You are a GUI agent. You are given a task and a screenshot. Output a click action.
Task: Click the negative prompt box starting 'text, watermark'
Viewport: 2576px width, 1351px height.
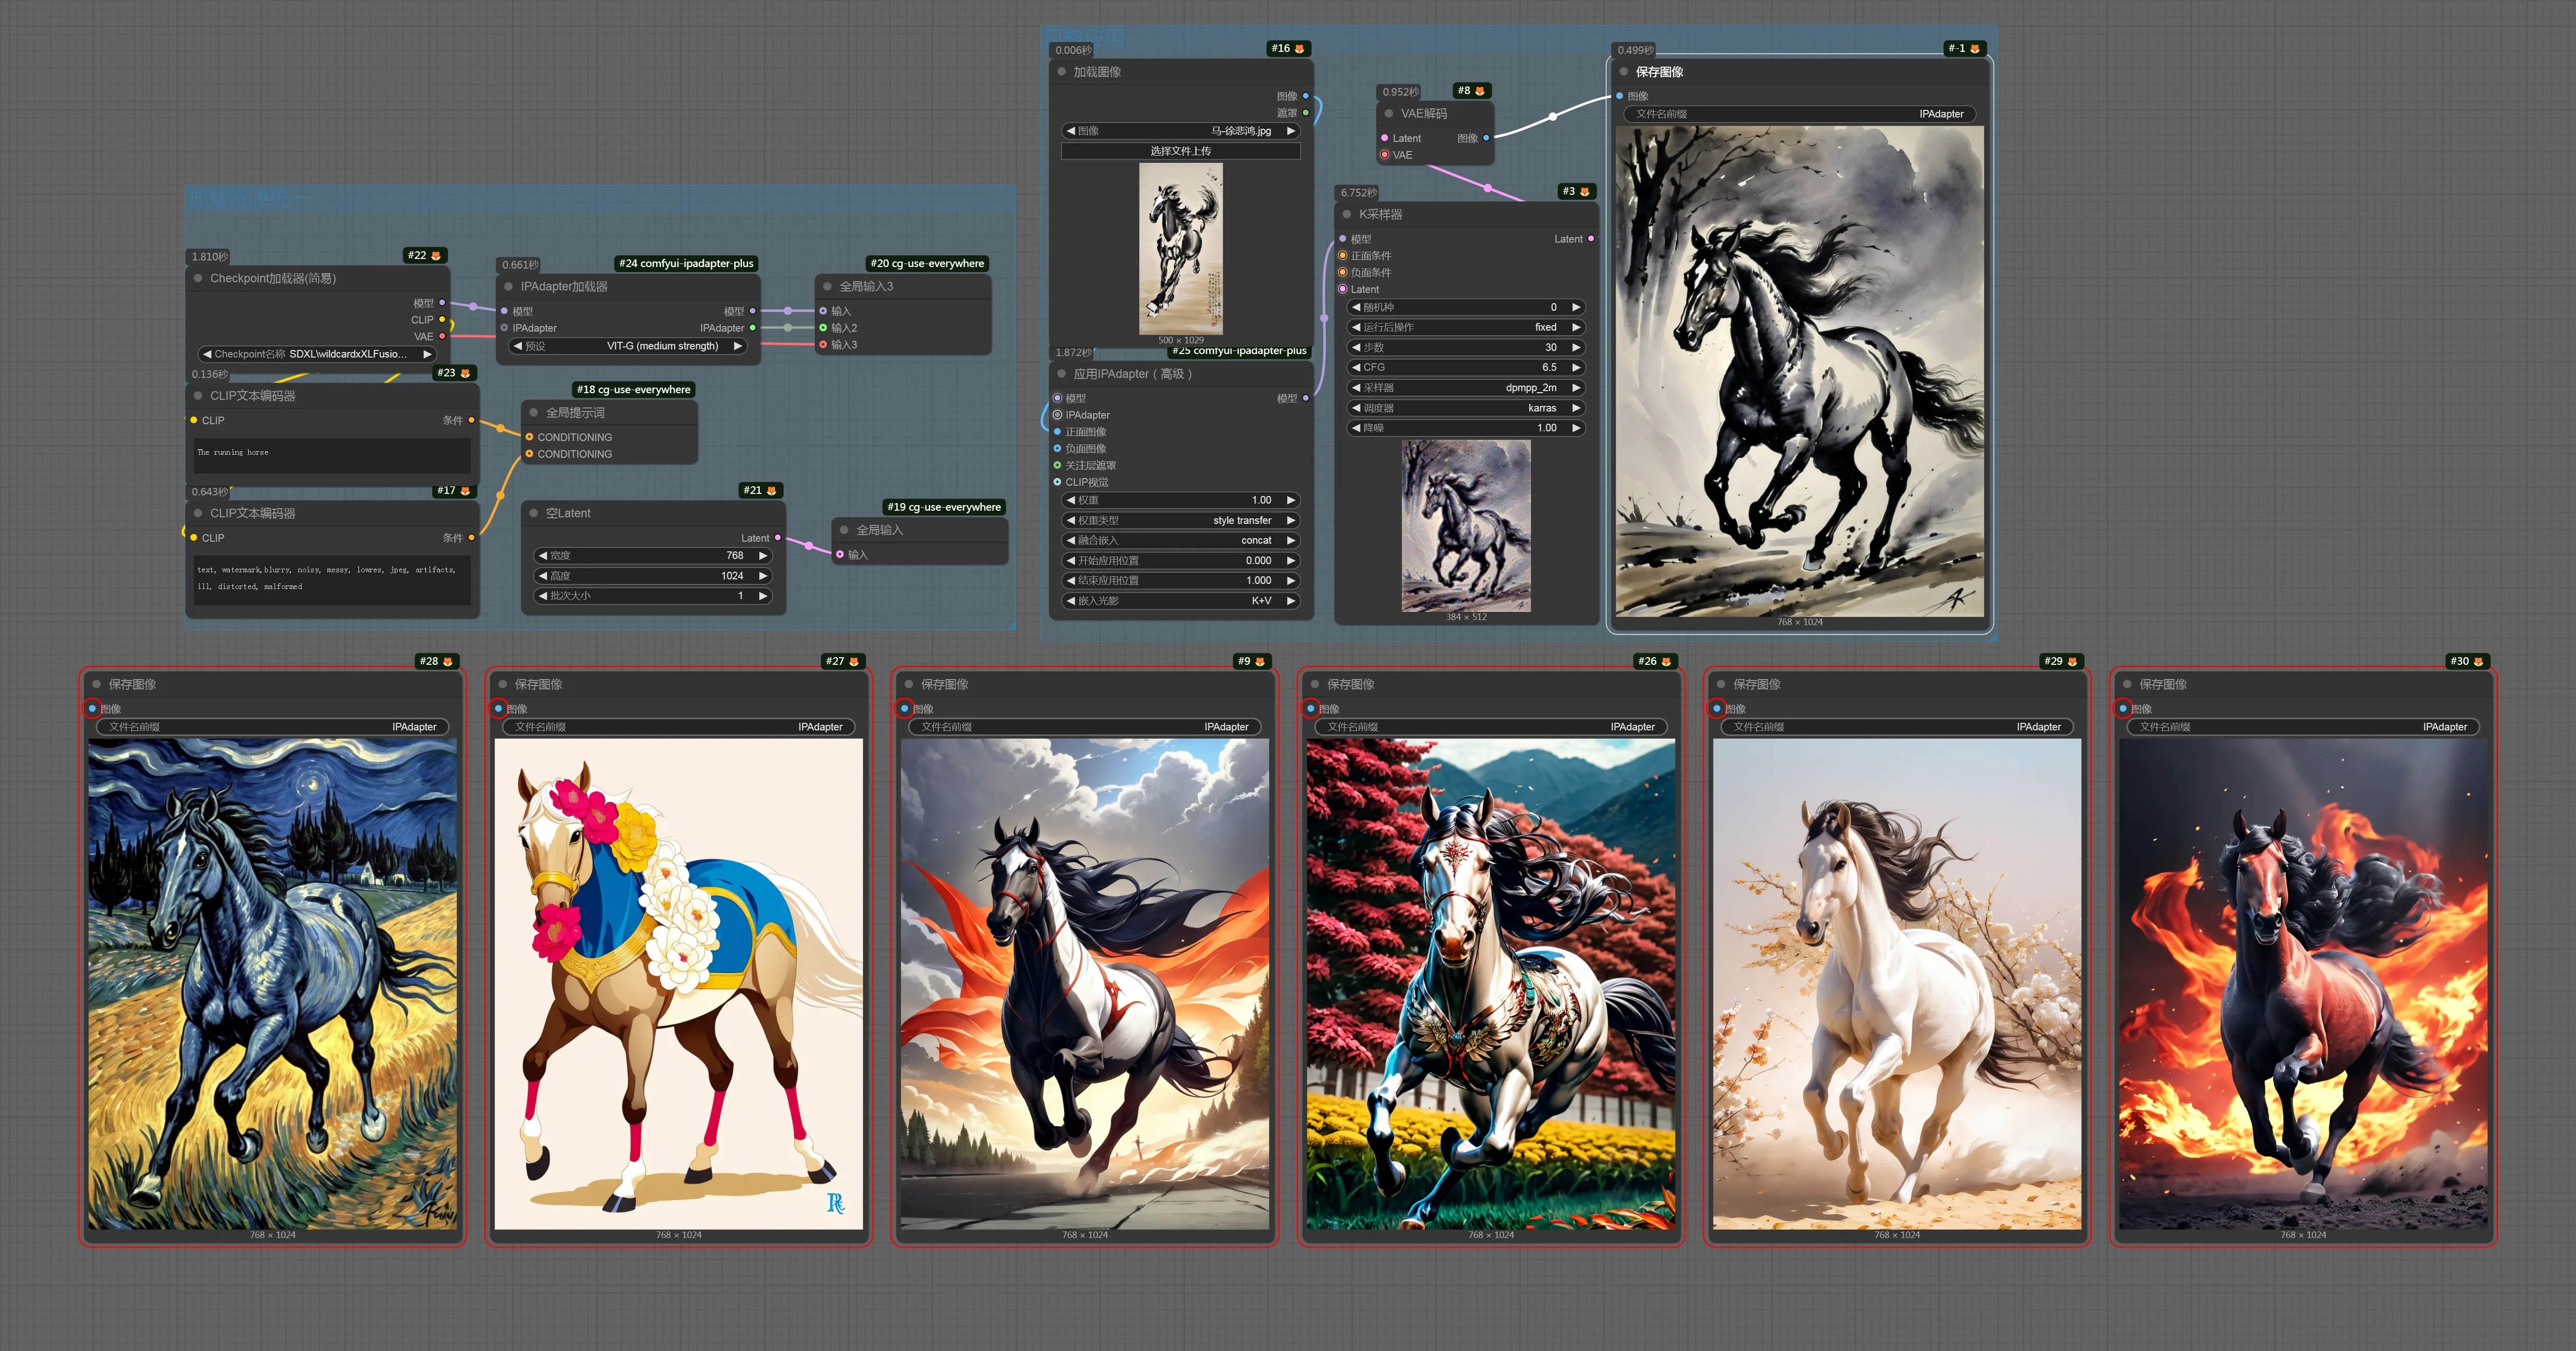pos(332,581)
